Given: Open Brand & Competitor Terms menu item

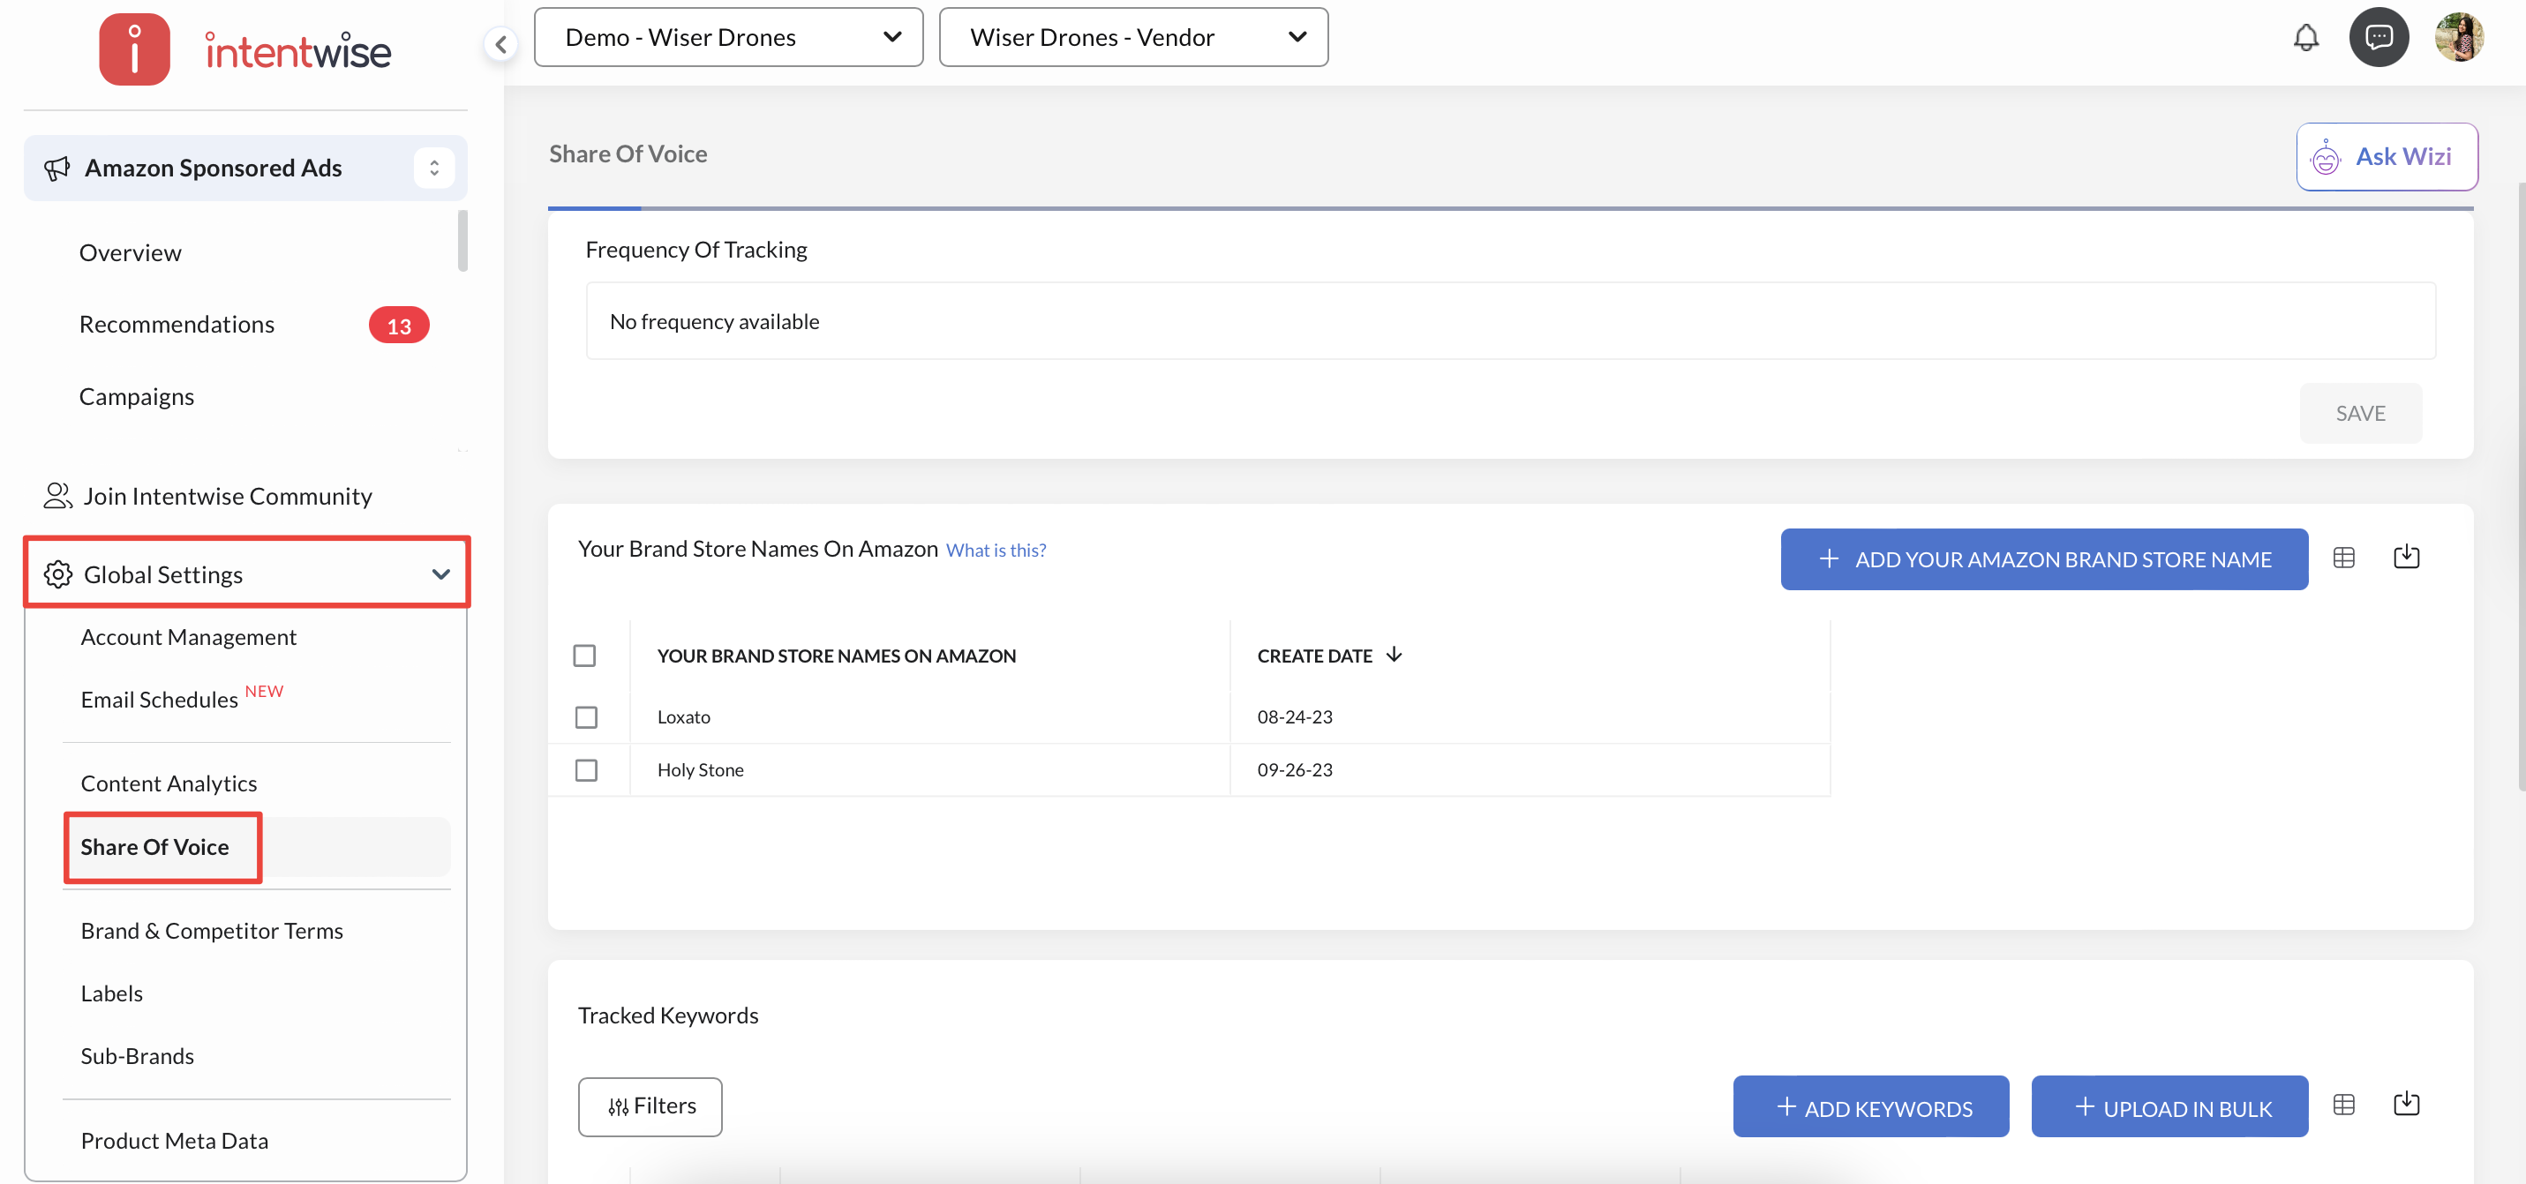Looking at the screenshot, I should (x=212, y=930).
